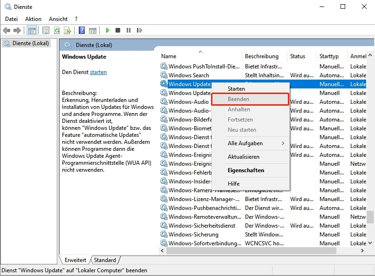
Task: Toggle the console tree show/hide icon
Action: pos(32,30)
